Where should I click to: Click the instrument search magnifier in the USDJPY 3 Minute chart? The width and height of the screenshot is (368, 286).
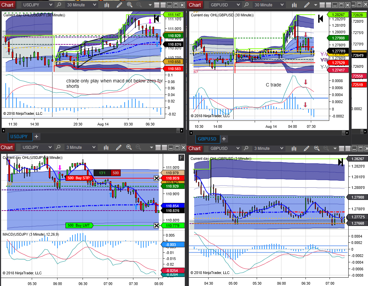point(58,147)
